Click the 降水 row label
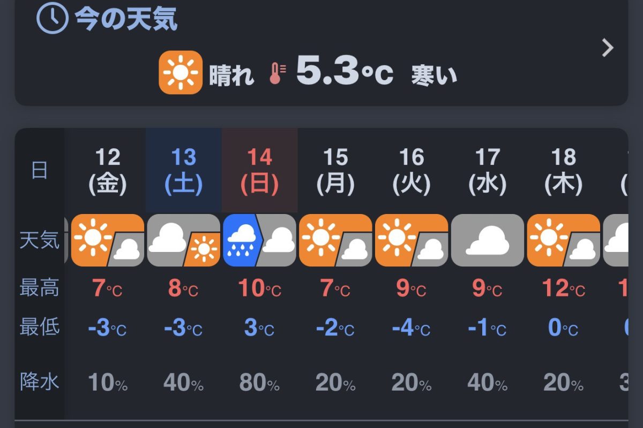643x428 pixels. point(39,382)
